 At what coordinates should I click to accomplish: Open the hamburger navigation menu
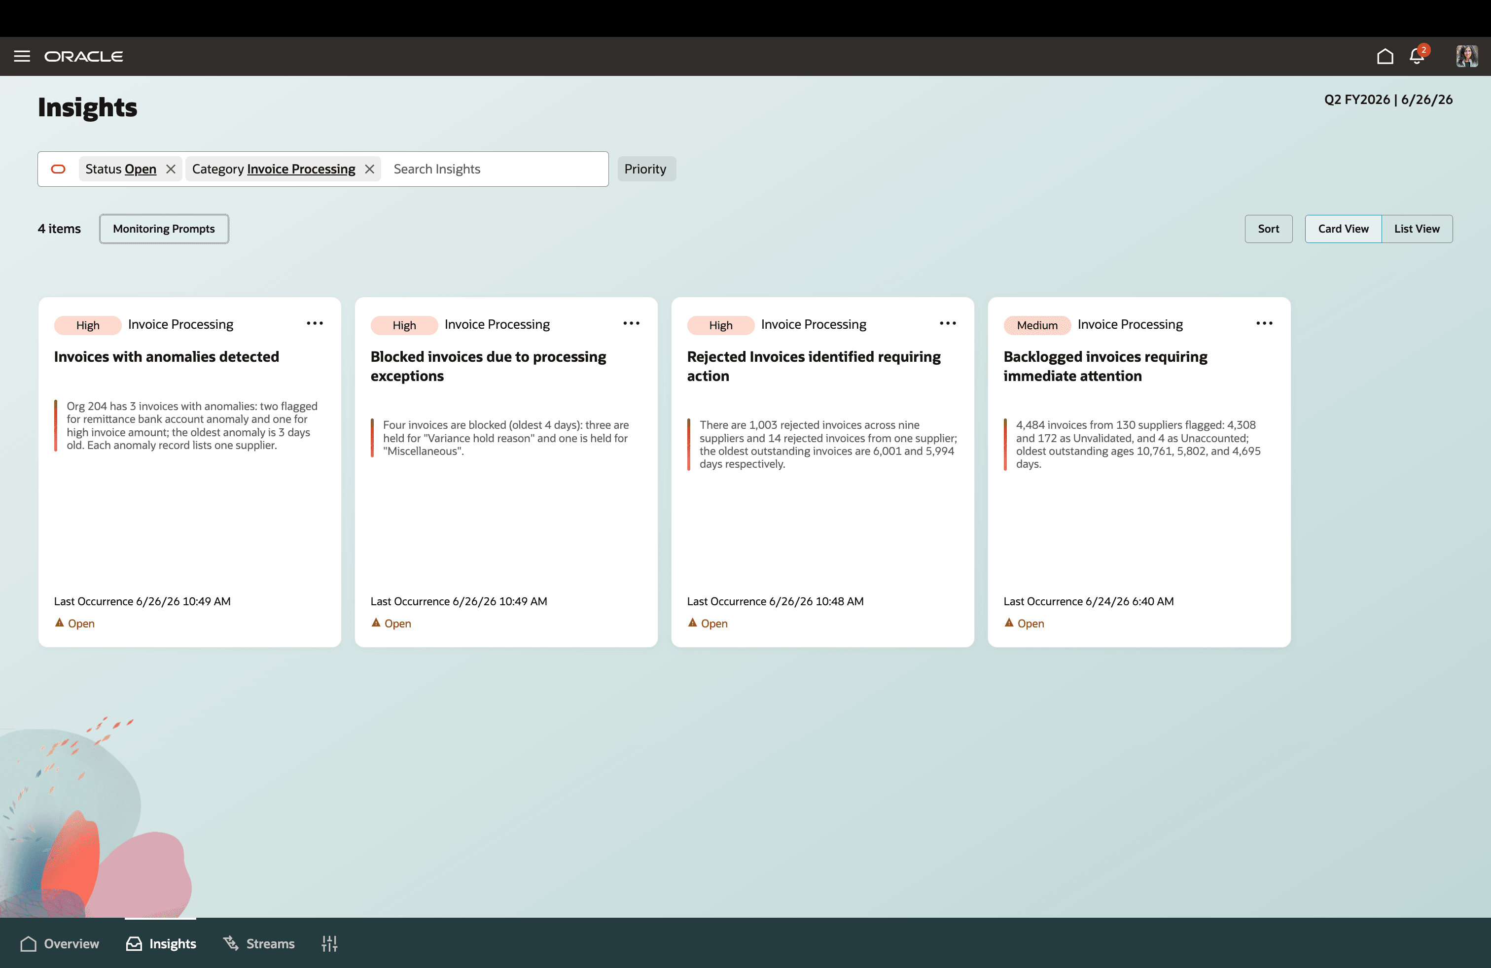pyautogui.click(x=22, y=56)
